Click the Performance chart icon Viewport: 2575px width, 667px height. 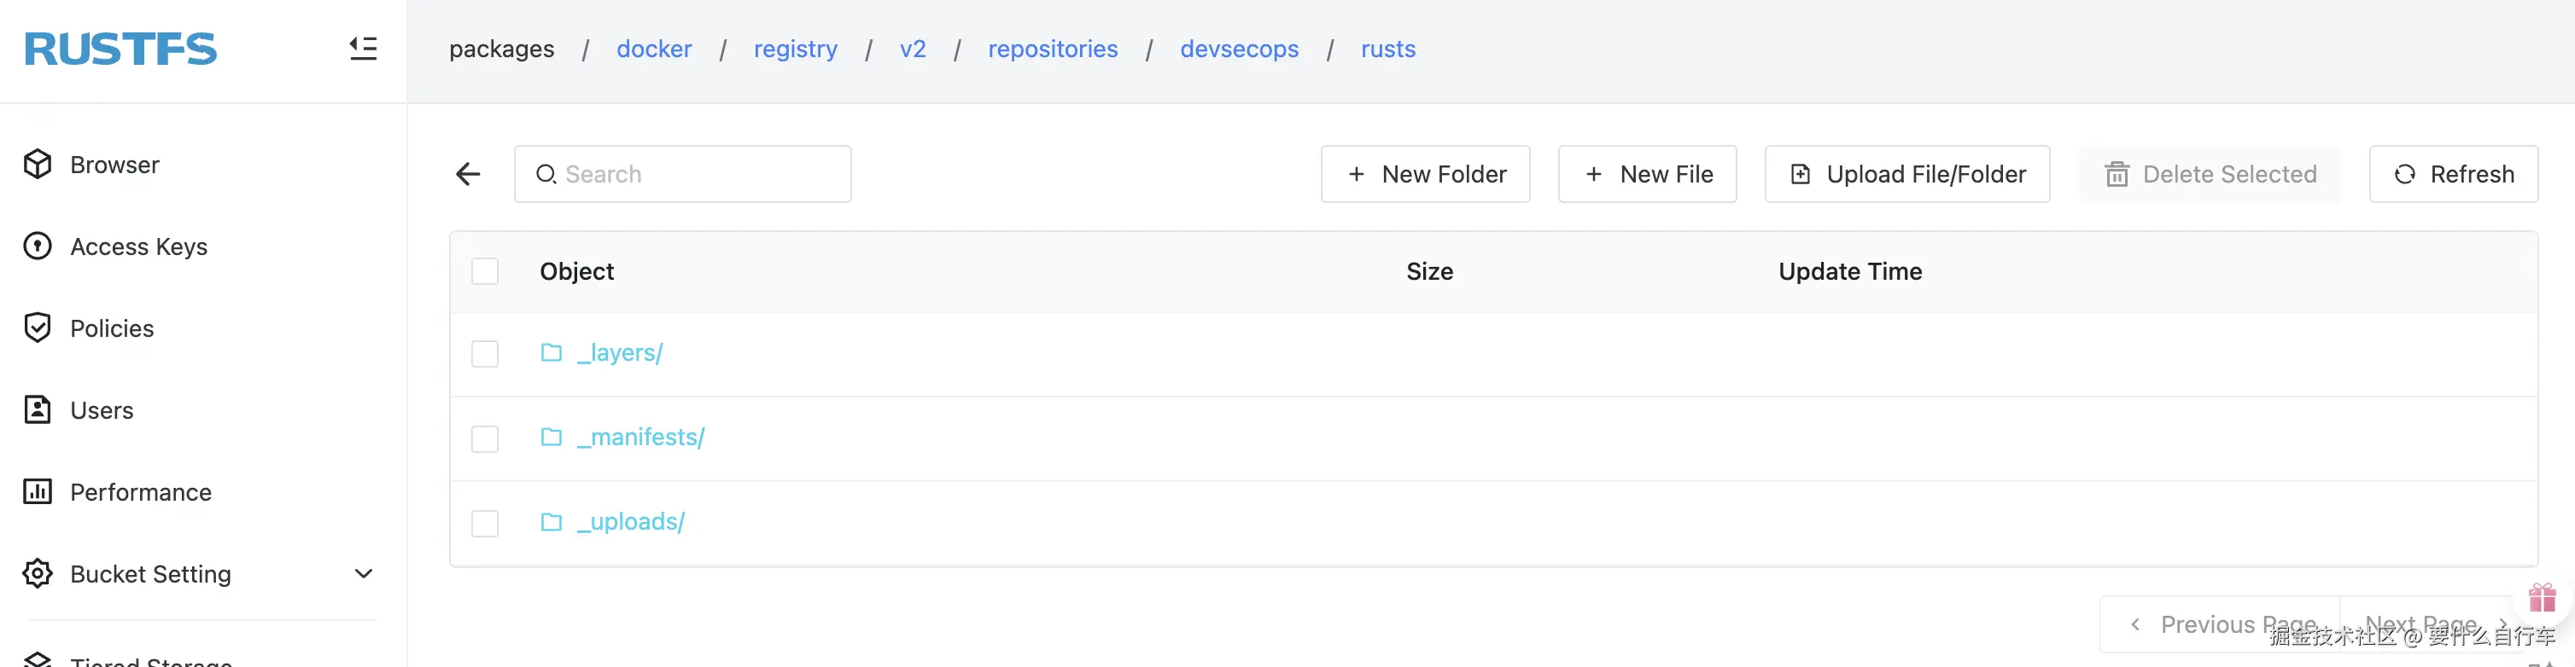click(x=38, y=491)
